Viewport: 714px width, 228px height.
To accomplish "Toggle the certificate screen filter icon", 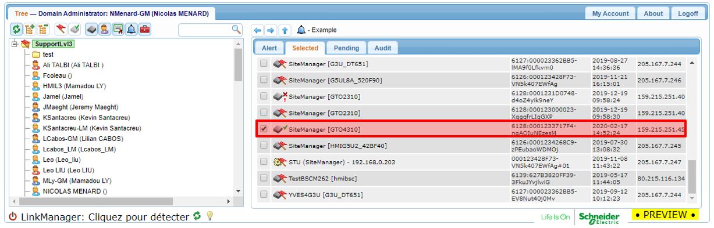I will click(x=118, y=29).
